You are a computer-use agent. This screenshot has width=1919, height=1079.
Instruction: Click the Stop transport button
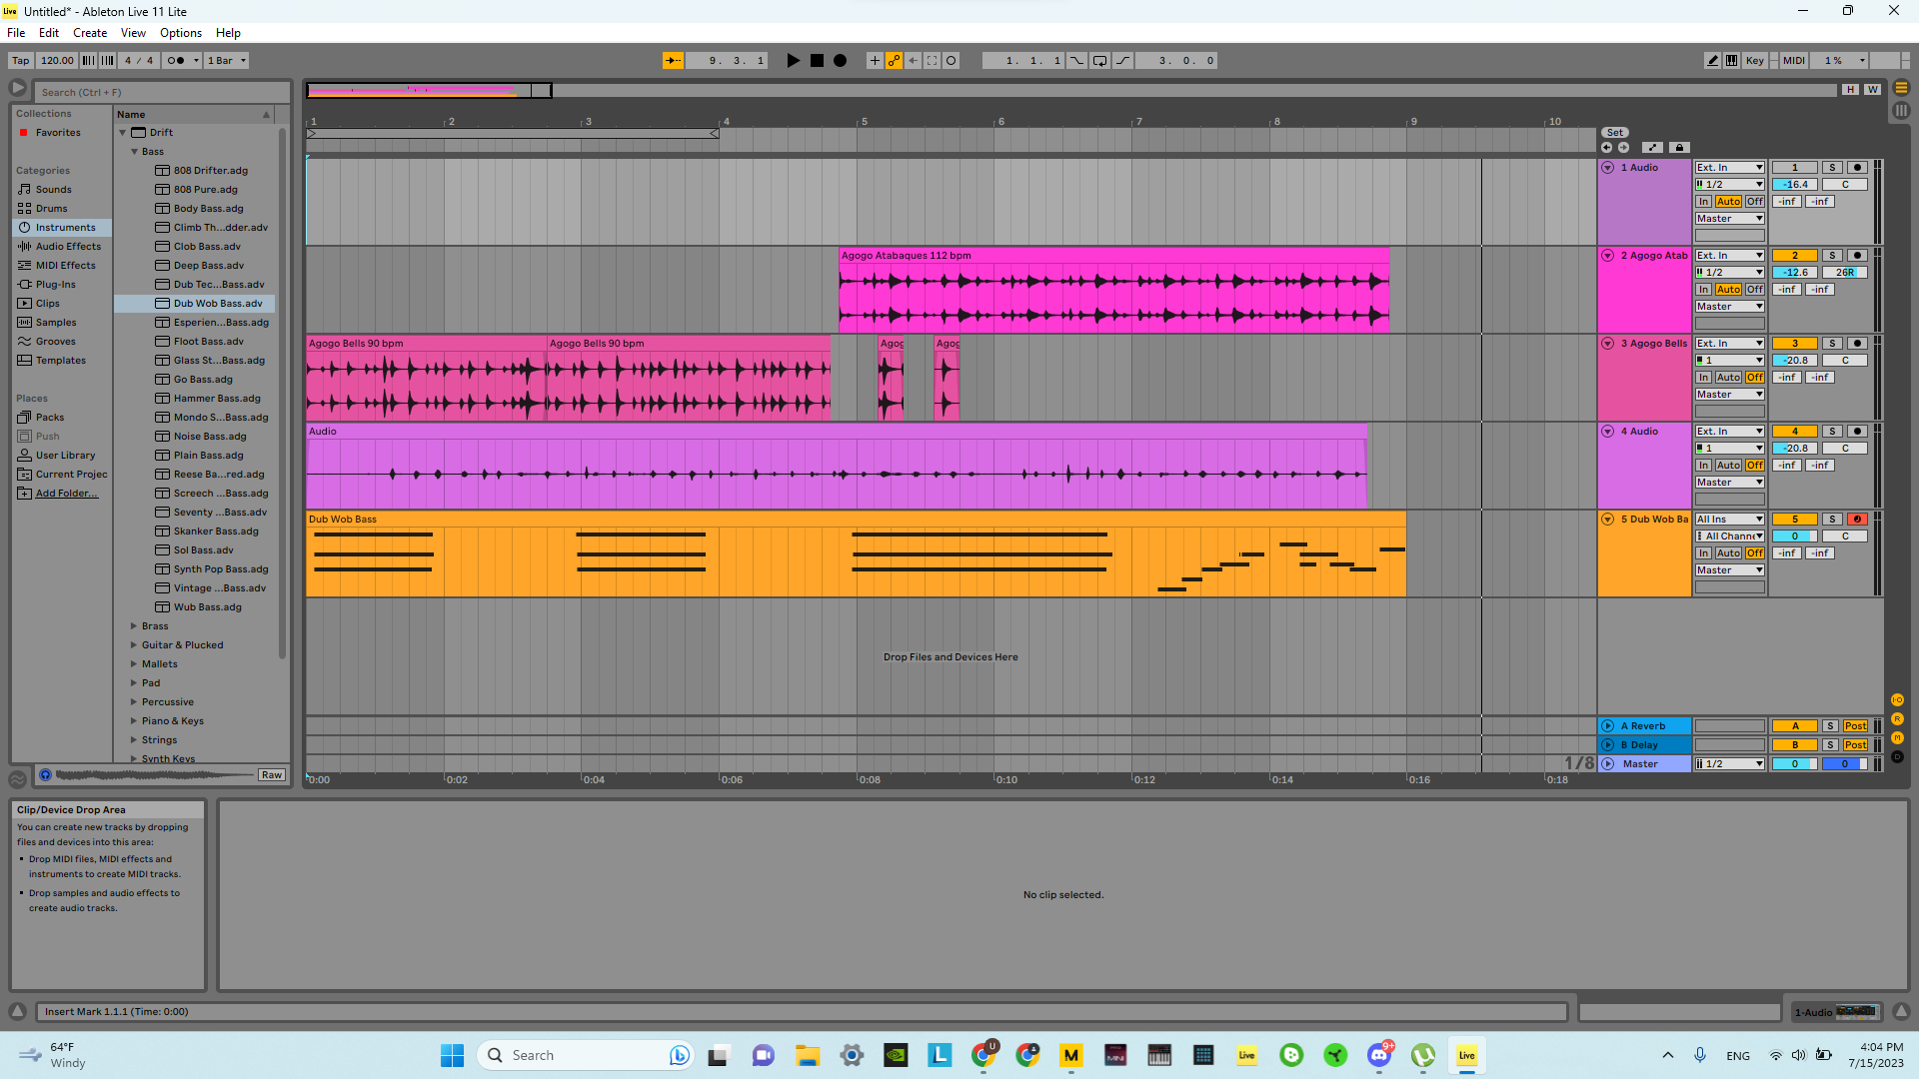tap(817, 61)
